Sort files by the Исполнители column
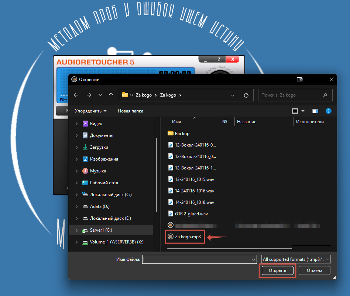The height and width of the screenshot is (296, 350). click(x=310, y=122)
